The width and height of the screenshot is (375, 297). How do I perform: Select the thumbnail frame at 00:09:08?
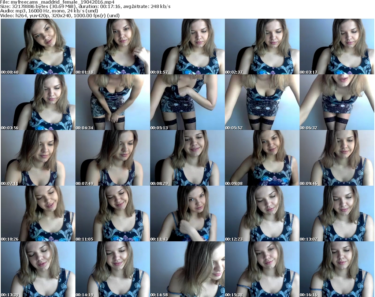(x=262, y=158)
